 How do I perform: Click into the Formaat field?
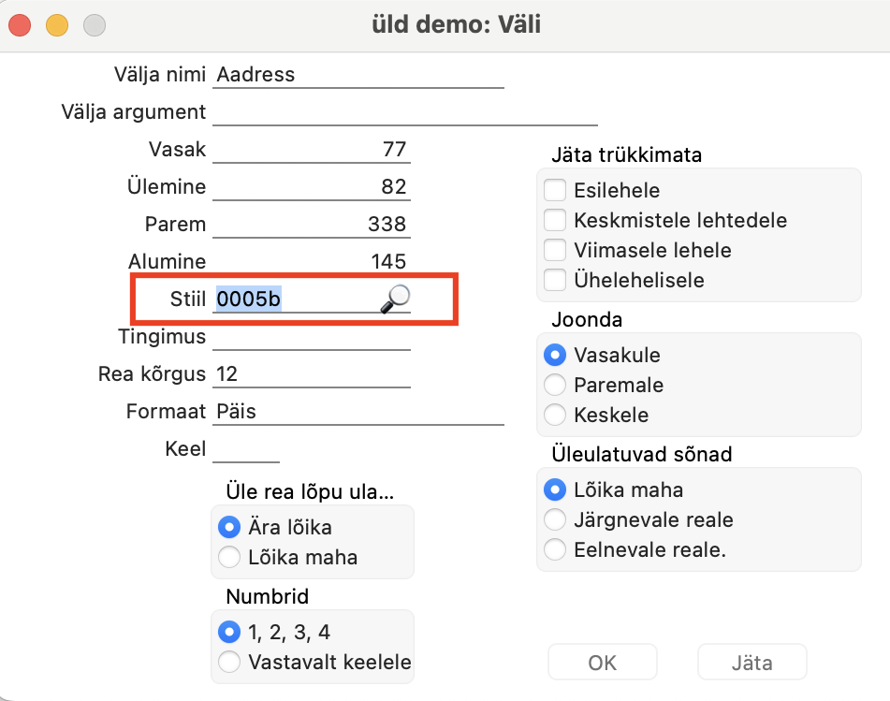(358, 412)
